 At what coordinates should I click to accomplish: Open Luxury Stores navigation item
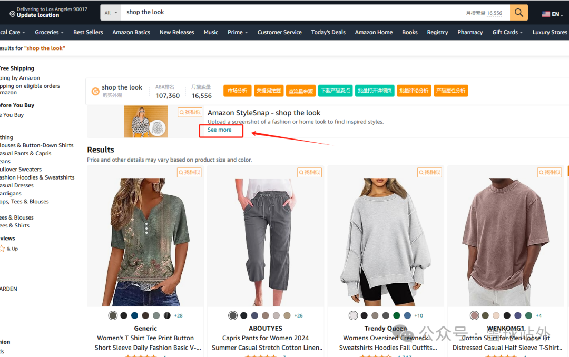point(550,32)
